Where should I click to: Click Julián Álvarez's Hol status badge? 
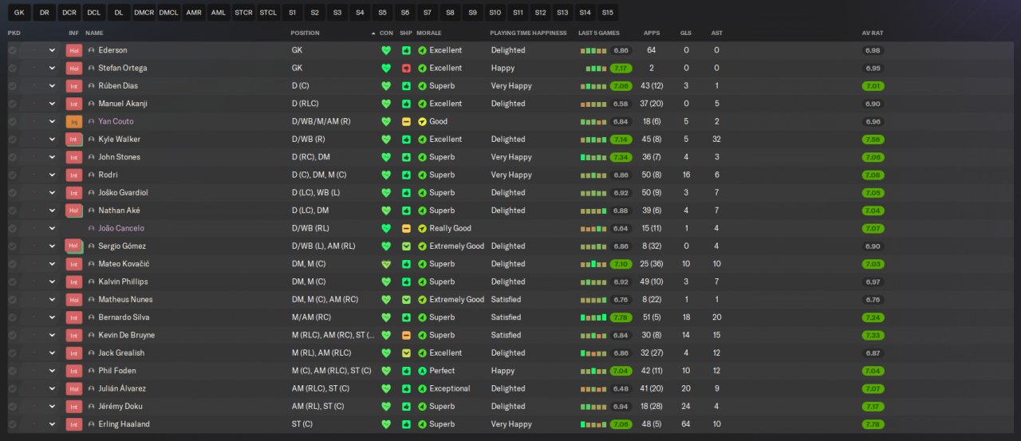(74, 388)
